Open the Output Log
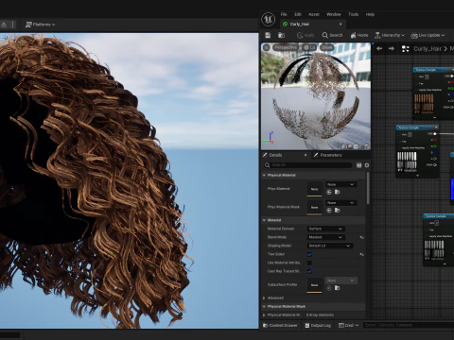The width and height of the screenshot is (454, 340). pos(318,326)
